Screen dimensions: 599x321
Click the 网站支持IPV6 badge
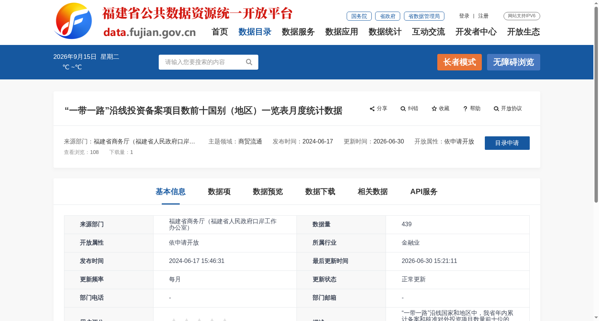click(522, 16)
